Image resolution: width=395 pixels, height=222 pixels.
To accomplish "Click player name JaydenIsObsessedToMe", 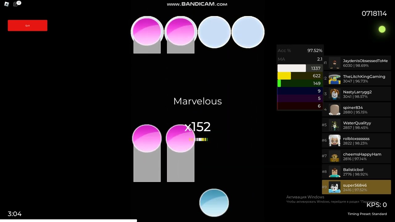I will [x=365, y=61].
